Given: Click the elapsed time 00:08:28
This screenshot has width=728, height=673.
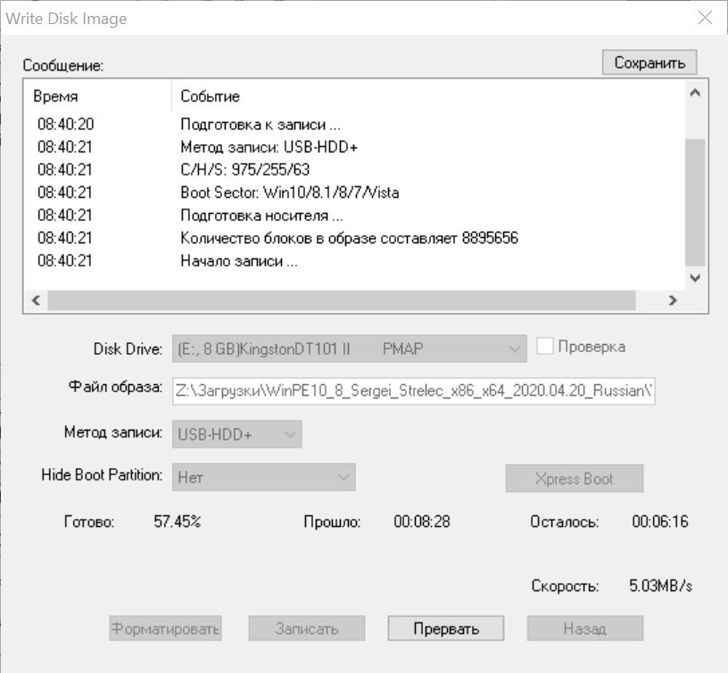Looking at the screenshot, I should (x=422, y=521).
